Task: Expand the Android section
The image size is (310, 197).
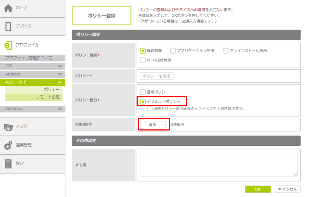Action: click(60, 74)
